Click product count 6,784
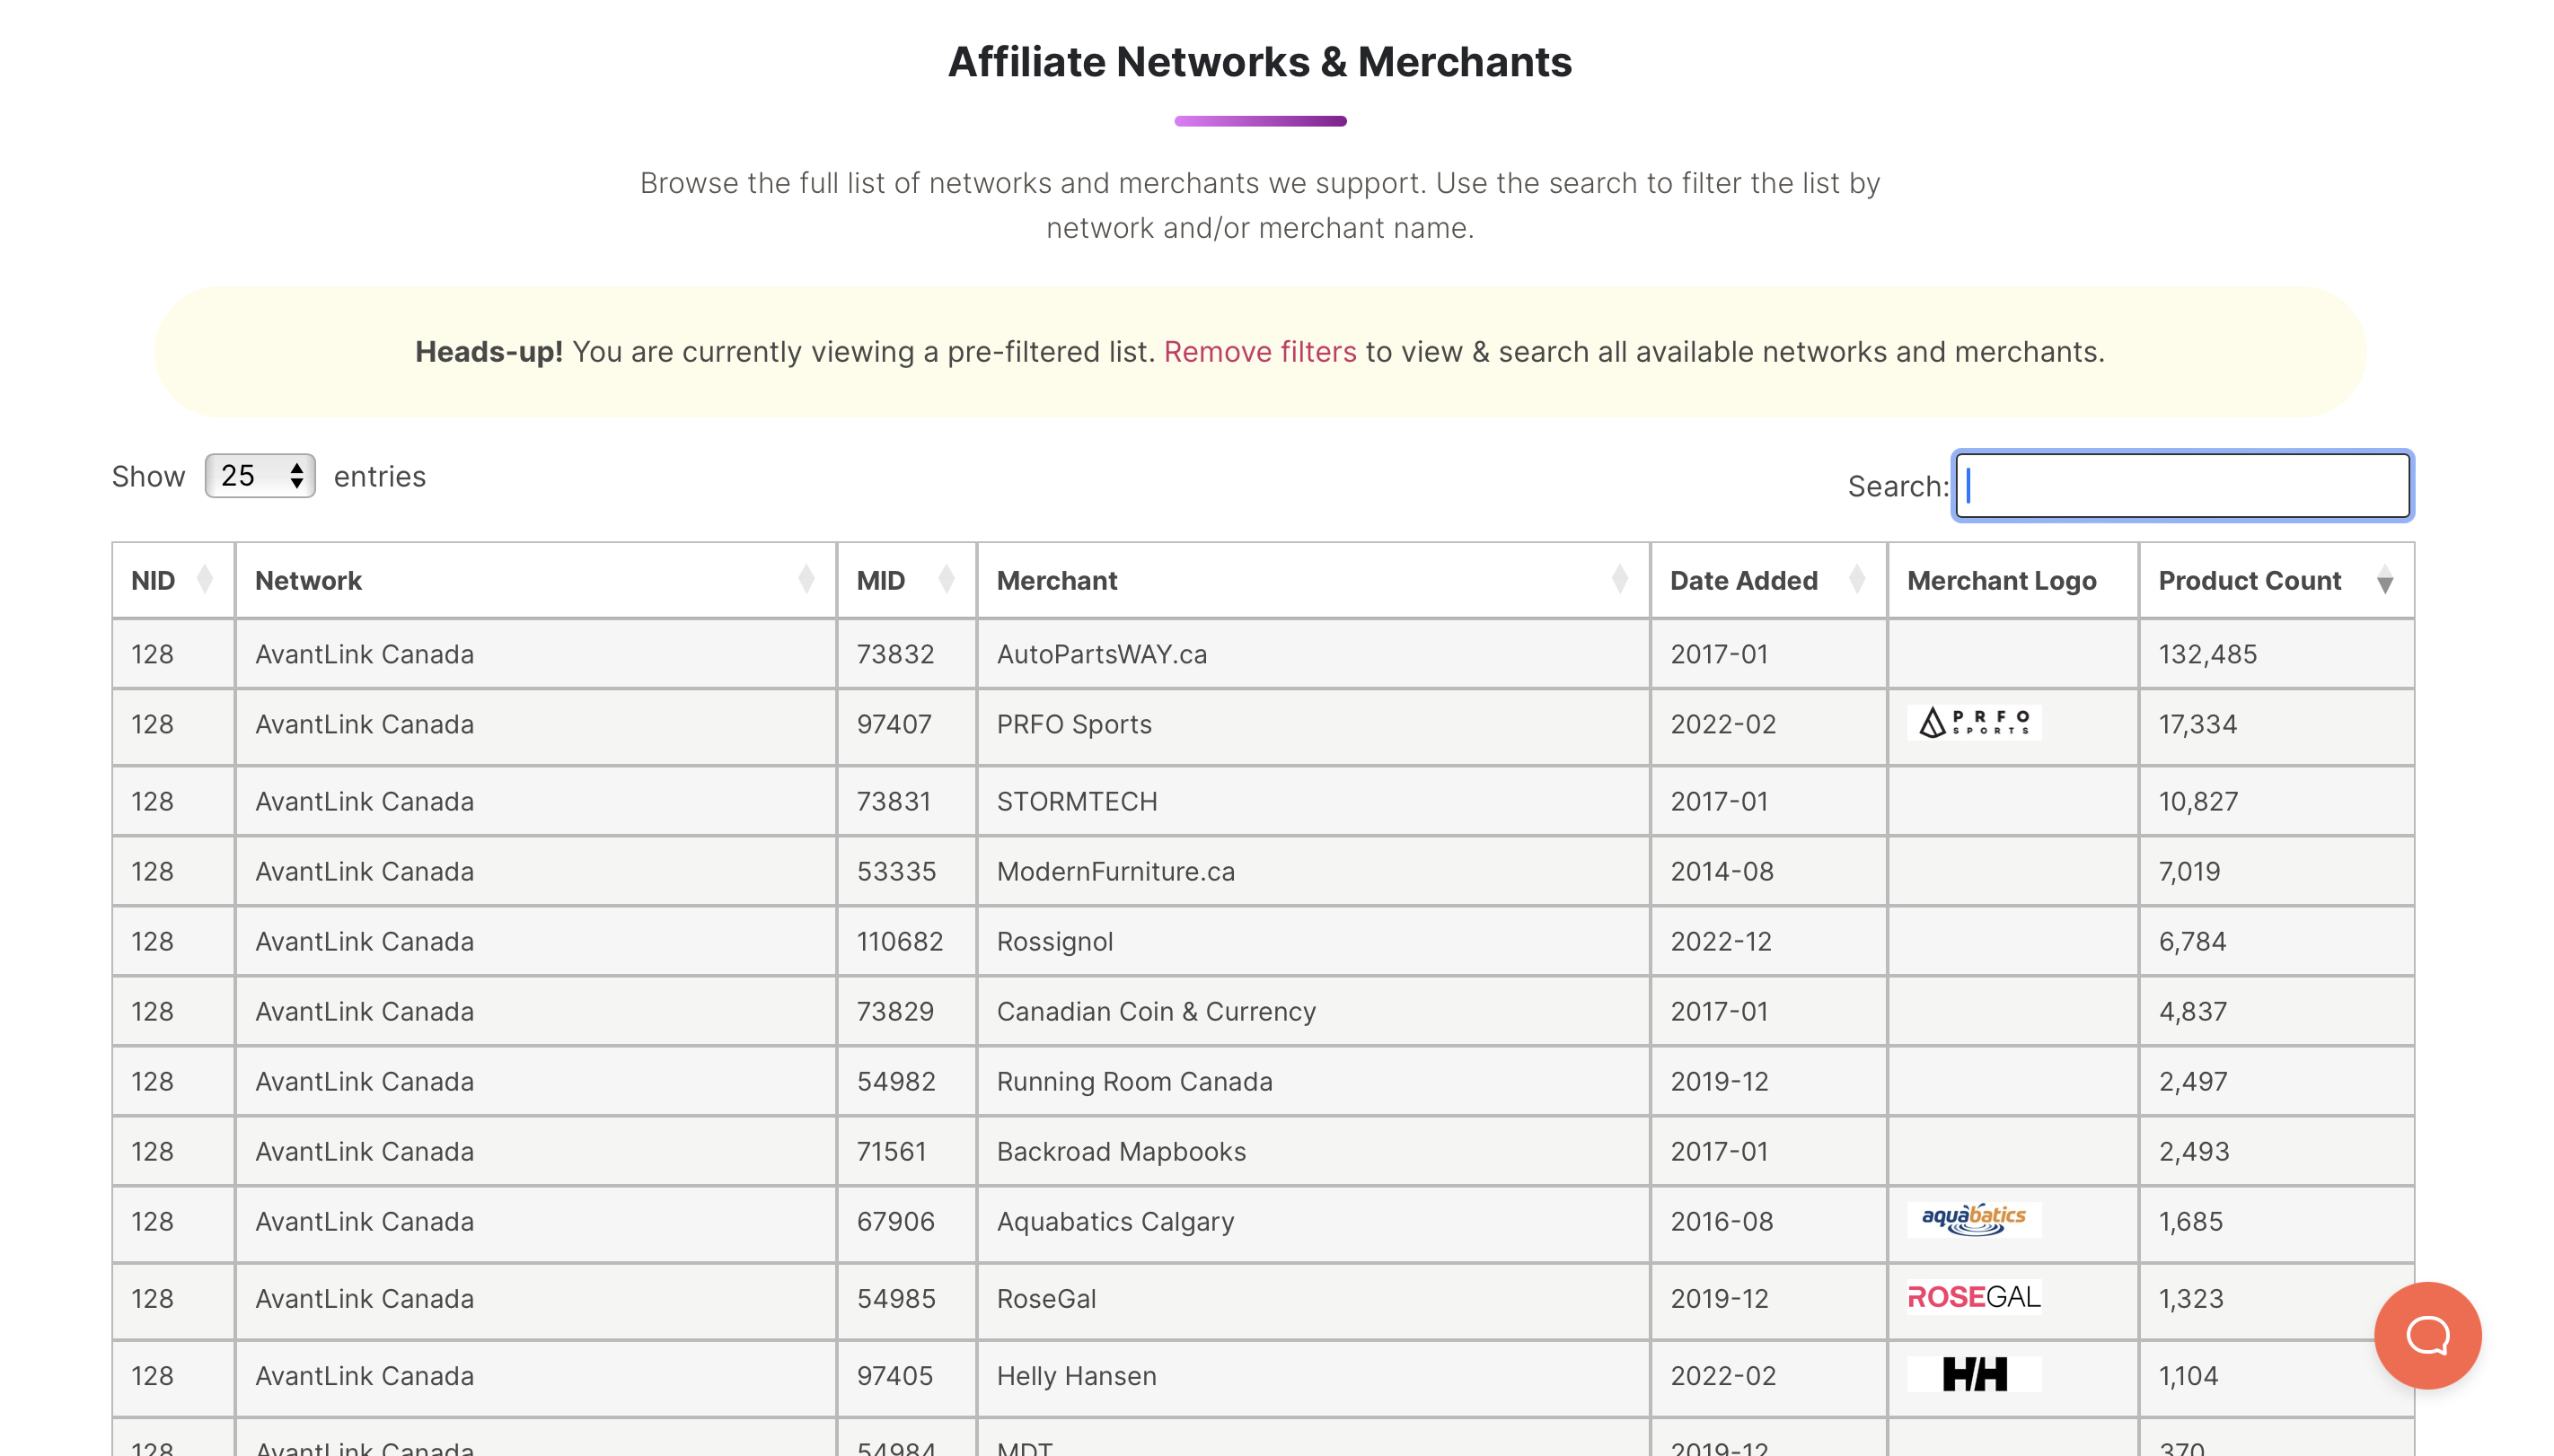 pyautogui.click(x=2192, y=941)
